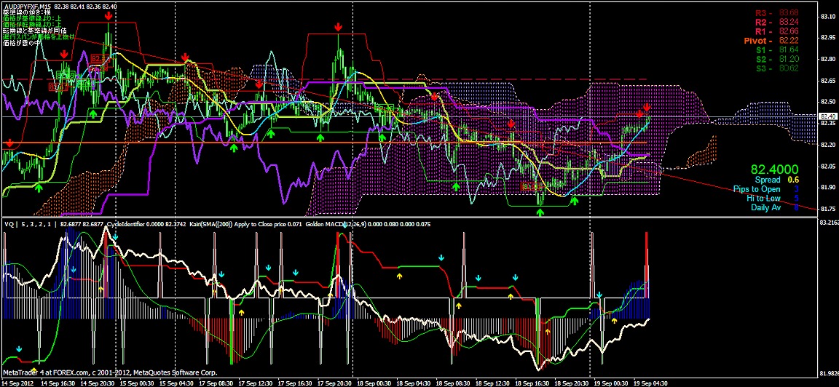839x387 pixels.
Task: Click the 81.75 price axis level
Action: (x=827, y=209)
